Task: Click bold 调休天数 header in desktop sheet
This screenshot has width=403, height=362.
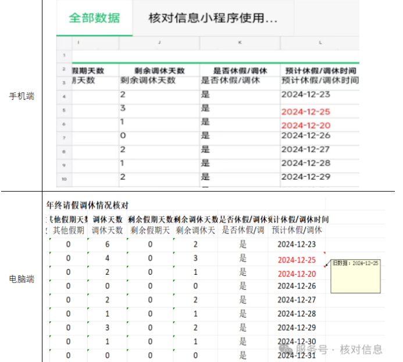Action: click(108, 220)
